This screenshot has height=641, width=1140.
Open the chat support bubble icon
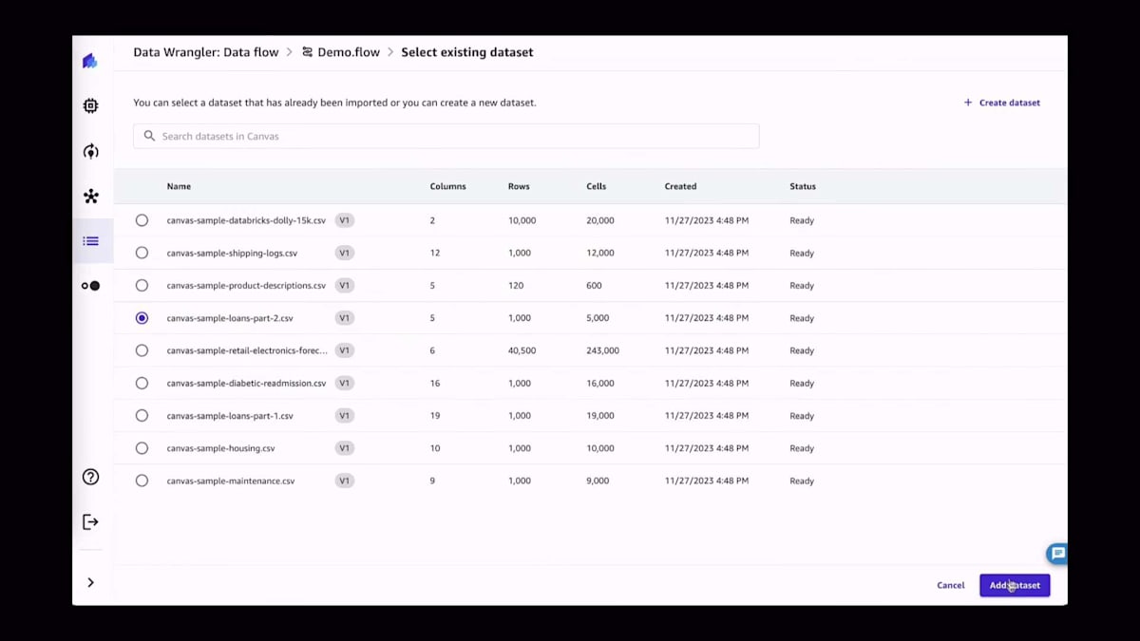coord(1056,554)
